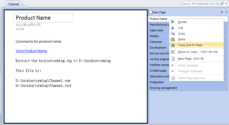Viewport: 229px width, 125px height.
Task: Click the Promote Subpage arrow icon
Action: [x=173, y=71]
